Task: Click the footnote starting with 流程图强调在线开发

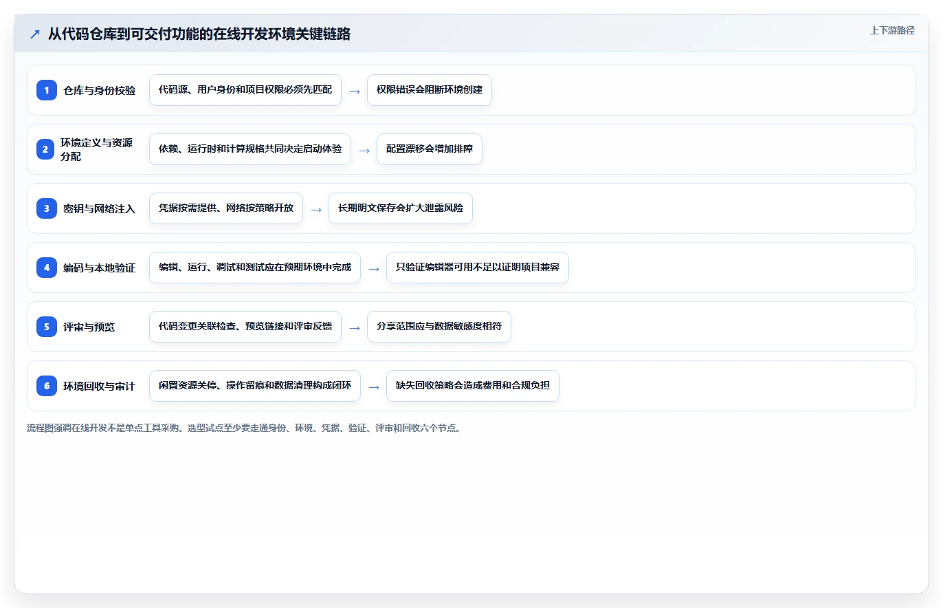Action: tap(243, 428)
